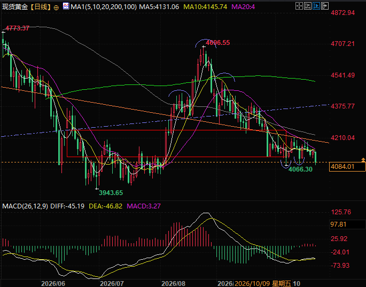This screenshot has width=366, height=287.
Task: Click the MA5:4131.06 value
Action: pyautogui.click(x=159, y=7)
